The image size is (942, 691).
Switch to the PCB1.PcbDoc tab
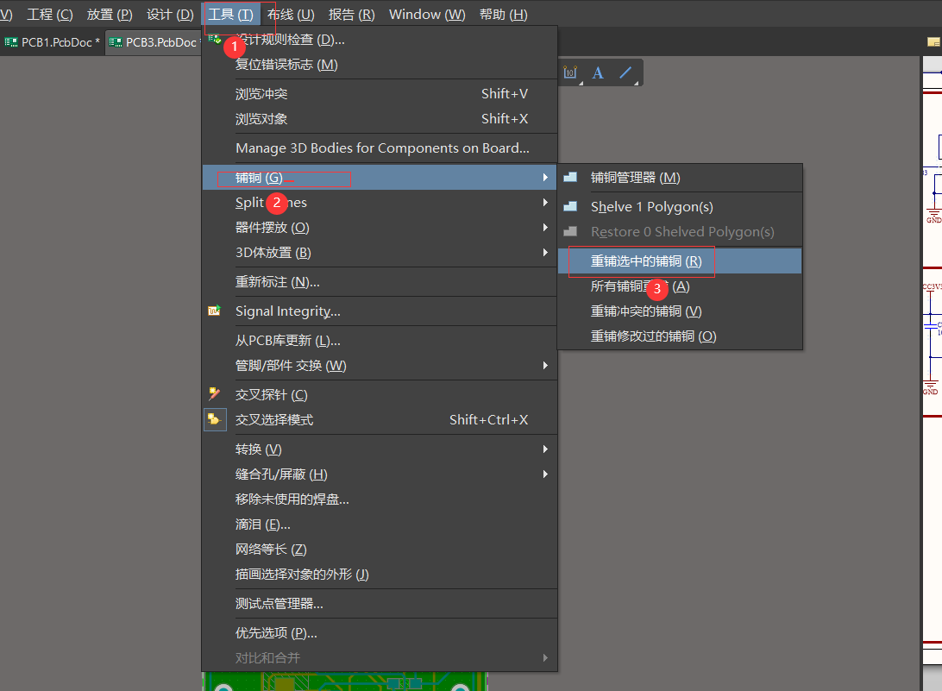(53, 42)
